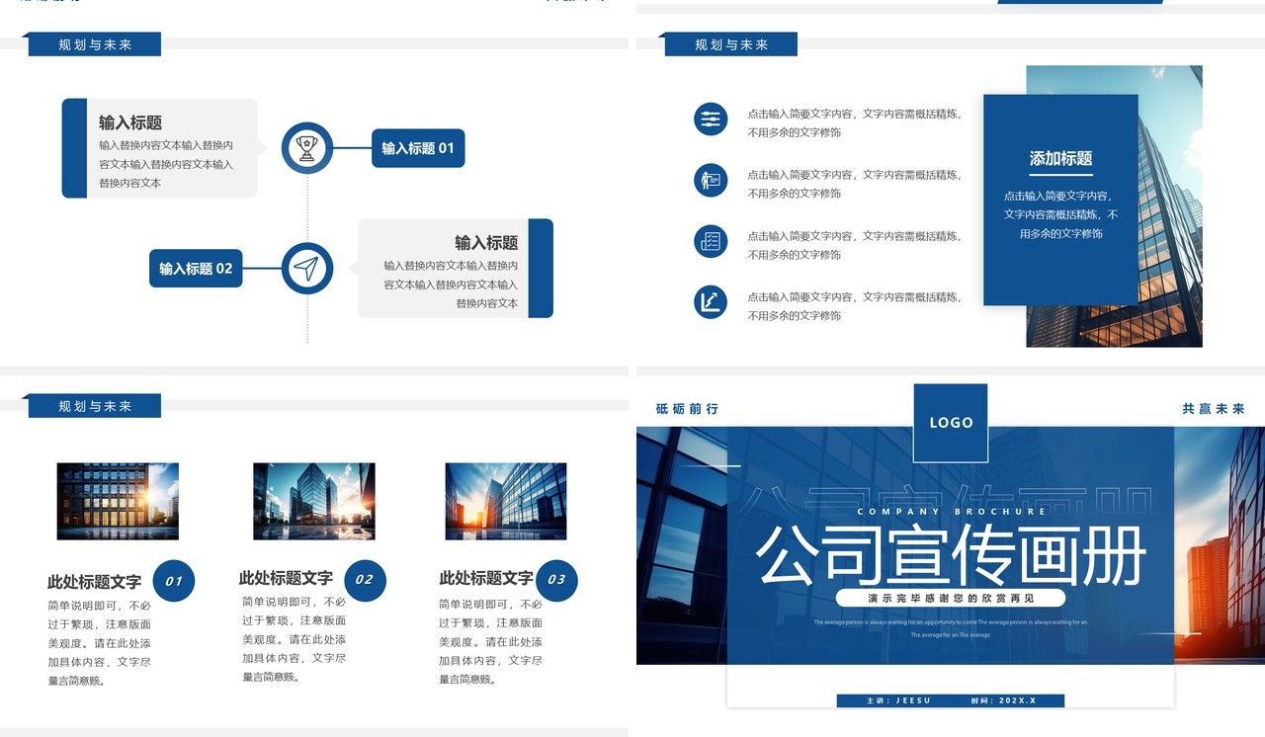This screenshot has width=1265, height=737.
Task: Select the 规划与未来 tag on the trophy timeline slide
Action: pos(95,44)
